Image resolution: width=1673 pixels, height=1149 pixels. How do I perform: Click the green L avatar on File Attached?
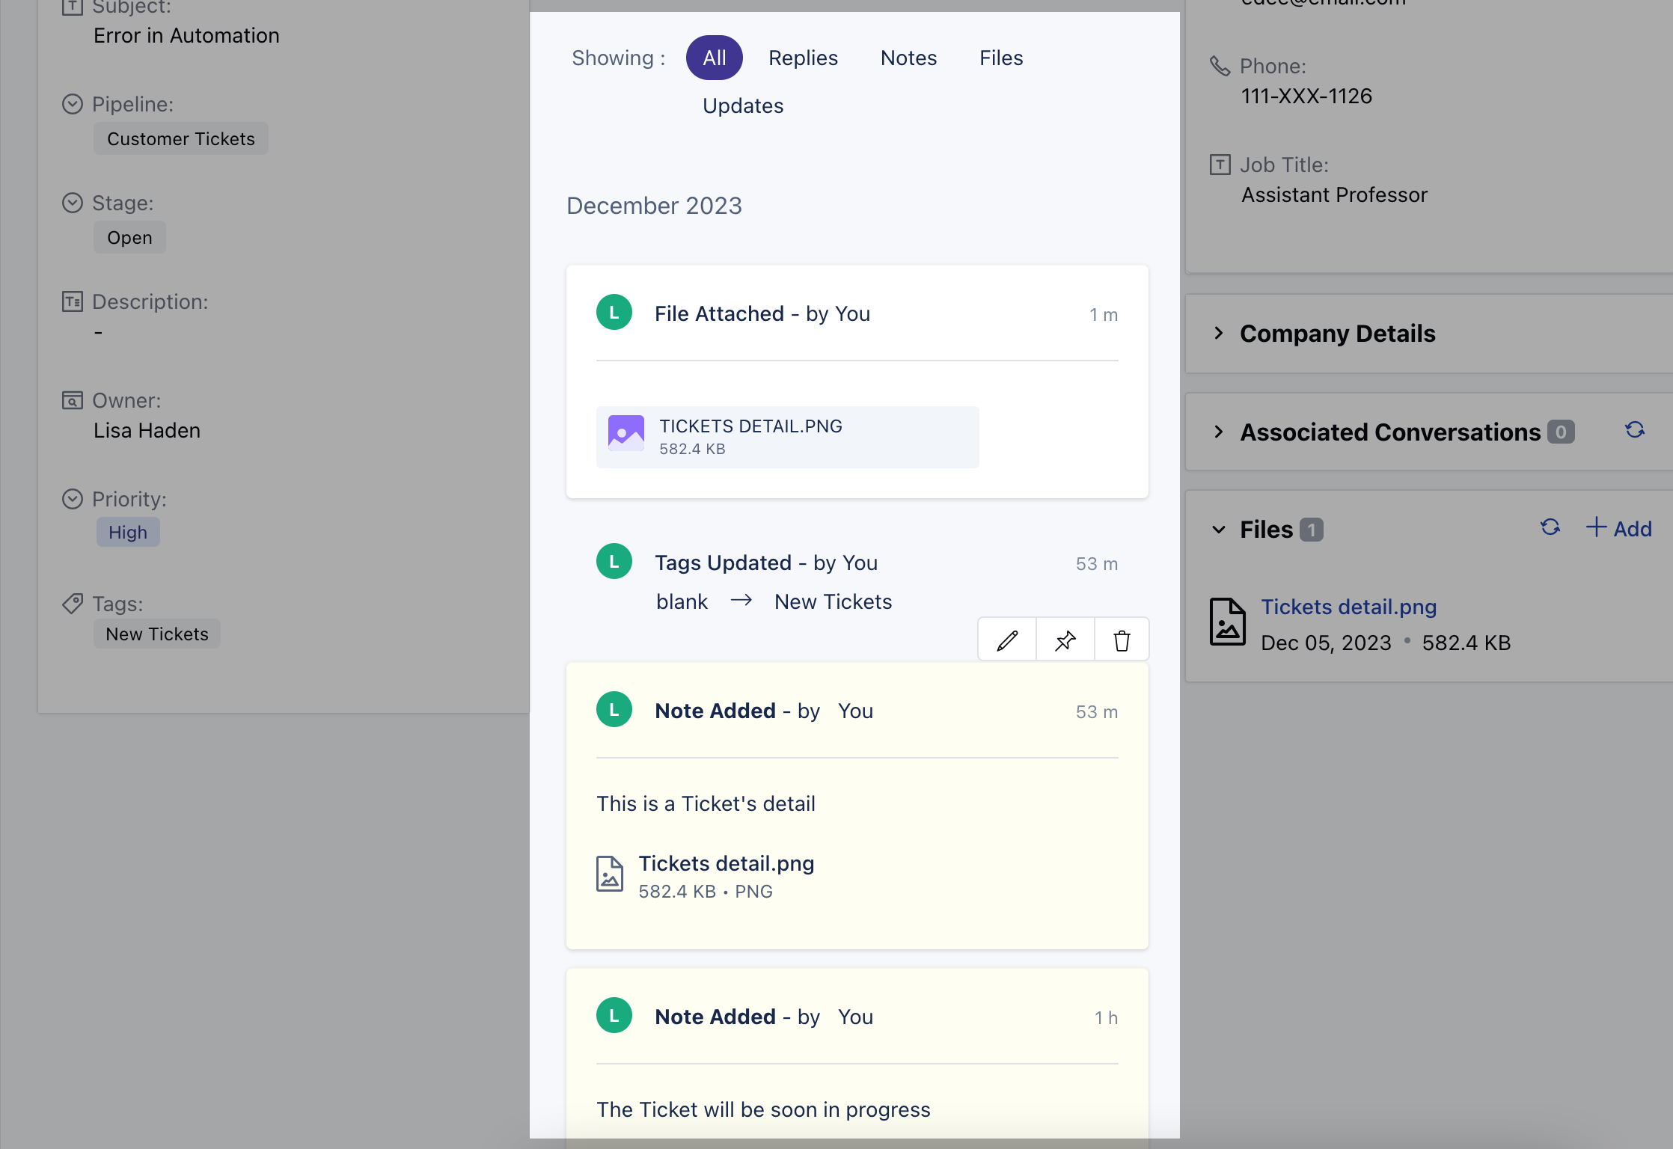coord(614,313)
